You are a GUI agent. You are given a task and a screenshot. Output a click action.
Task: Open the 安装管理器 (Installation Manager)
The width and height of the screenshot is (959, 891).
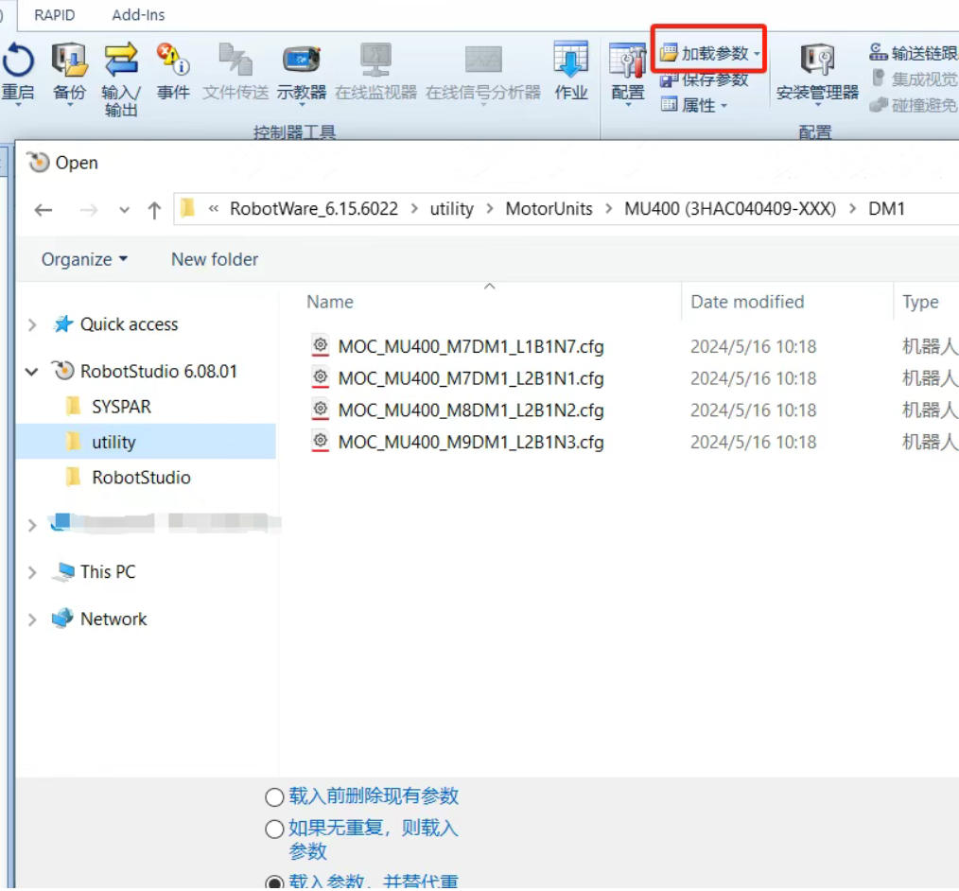click(817, 61)
